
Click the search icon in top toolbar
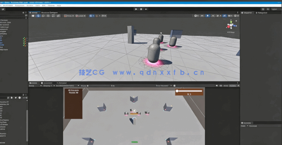point(268,9)
